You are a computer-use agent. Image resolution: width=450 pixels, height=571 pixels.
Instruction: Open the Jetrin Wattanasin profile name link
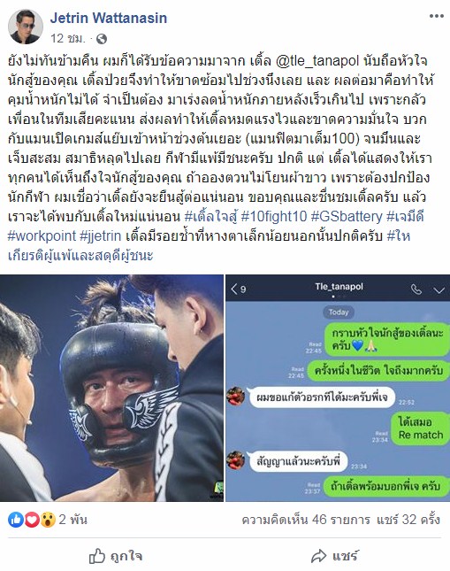pyautogui.click(x=109, y=18)
